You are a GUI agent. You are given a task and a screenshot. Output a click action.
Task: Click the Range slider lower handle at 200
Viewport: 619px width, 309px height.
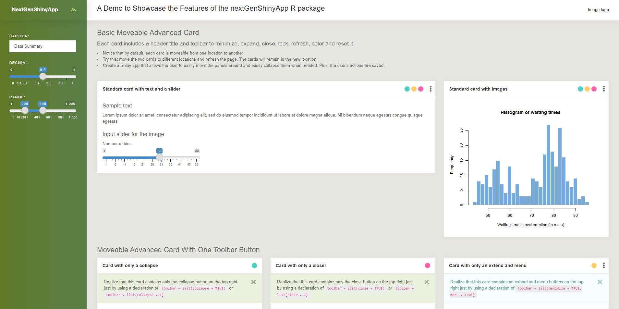(x=25, y=111)
